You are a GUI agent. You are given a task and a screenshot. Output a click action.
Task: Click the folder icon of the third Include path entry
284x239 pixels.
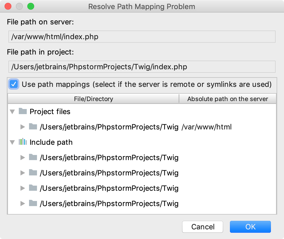[33, 188]
